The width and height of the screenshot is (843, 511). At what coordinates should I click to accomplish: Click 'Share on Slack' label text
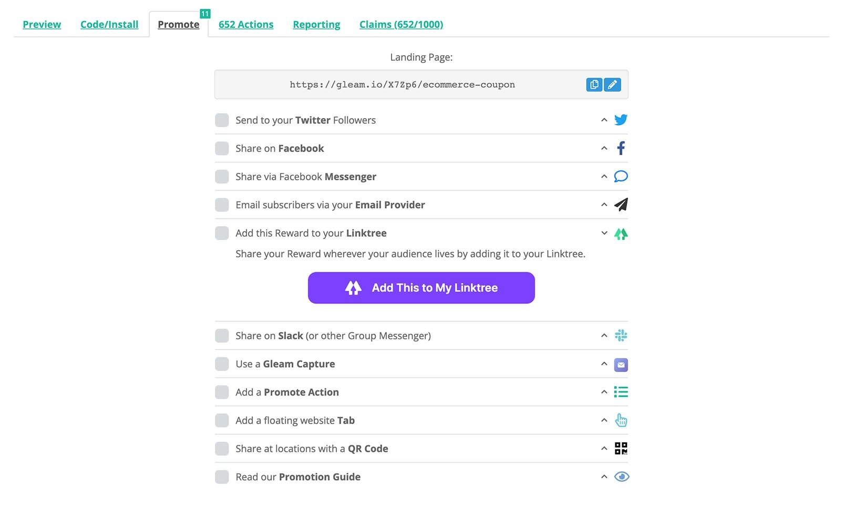333,335
